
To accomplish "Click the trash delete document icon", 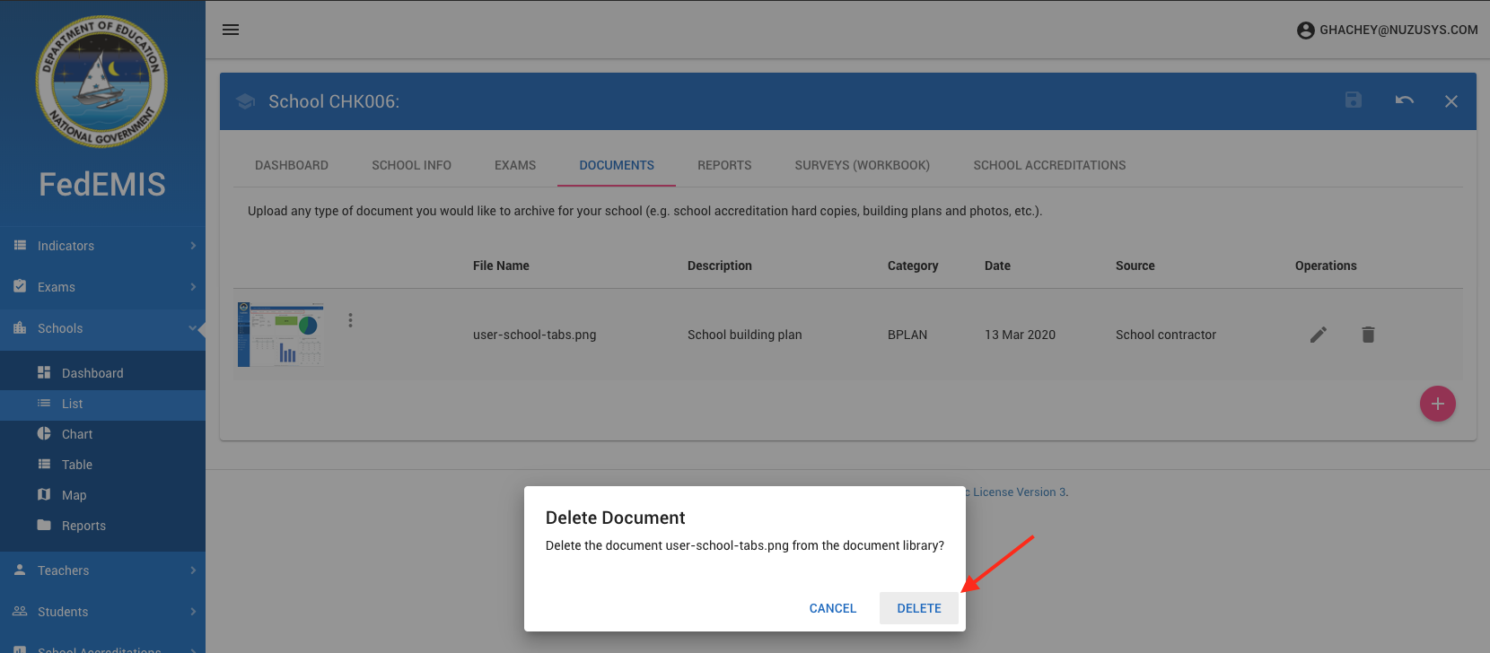I will click(x=1368, y=335).
